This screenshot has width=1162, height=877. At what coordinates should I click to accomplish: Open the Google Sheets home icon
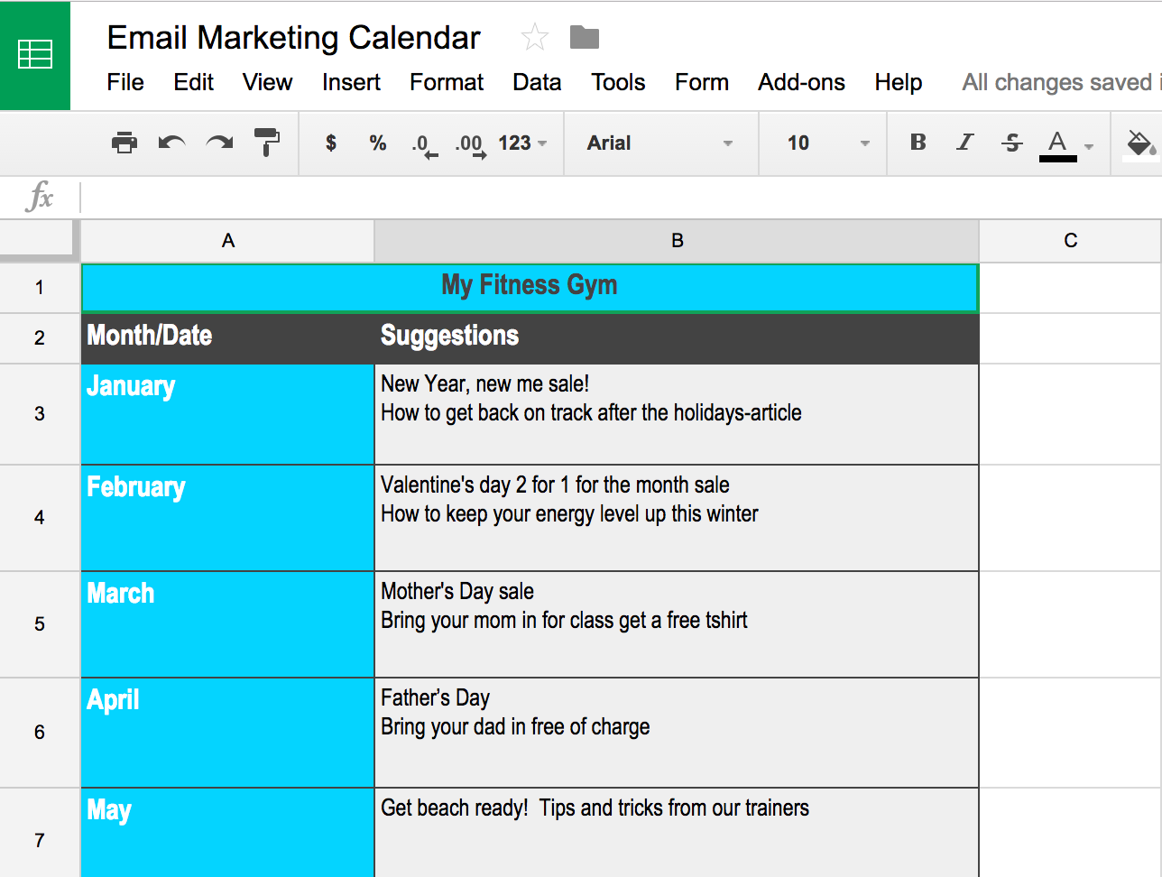35,55
